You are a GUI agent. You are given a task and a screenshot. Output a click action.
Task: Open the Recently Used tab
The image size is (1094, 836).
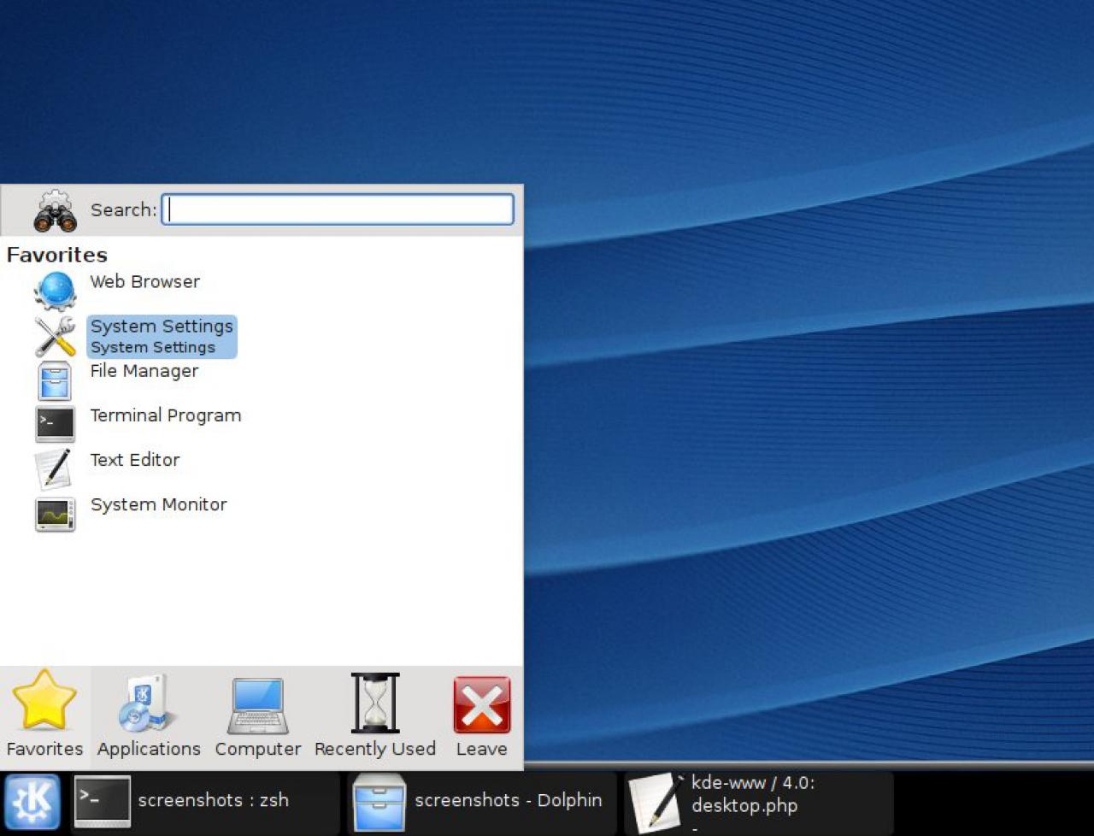pos(375,717)
